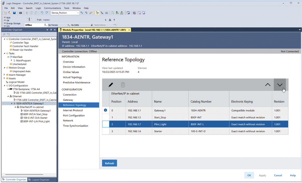Viewport: 302px width, 183px height.
Task: Move selected device up with chevron
Action: pos(268,85)
